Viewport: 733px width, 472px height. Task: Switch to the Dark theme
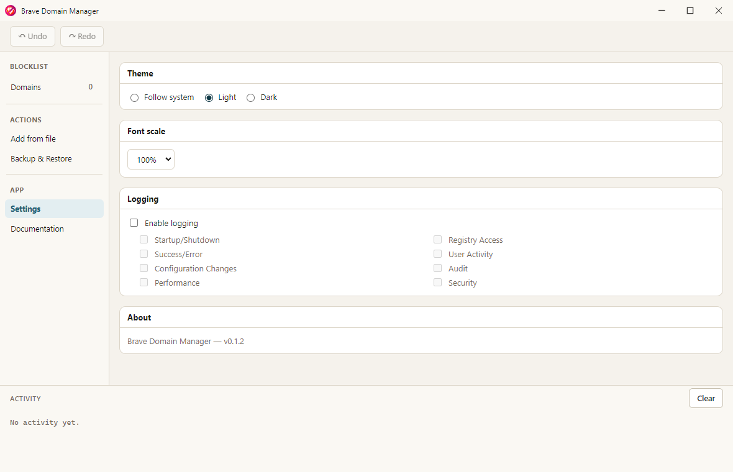point(250,98)
